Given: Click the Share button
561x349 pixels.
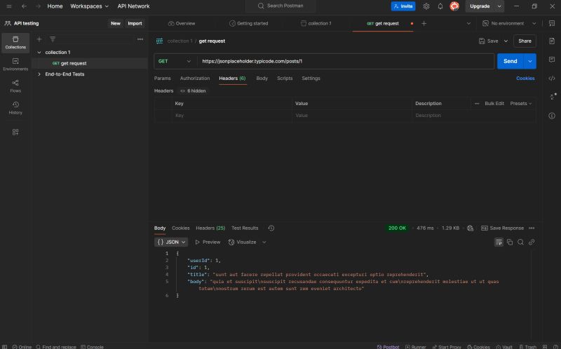Looking at the screenshot, I should coord(525,41).
